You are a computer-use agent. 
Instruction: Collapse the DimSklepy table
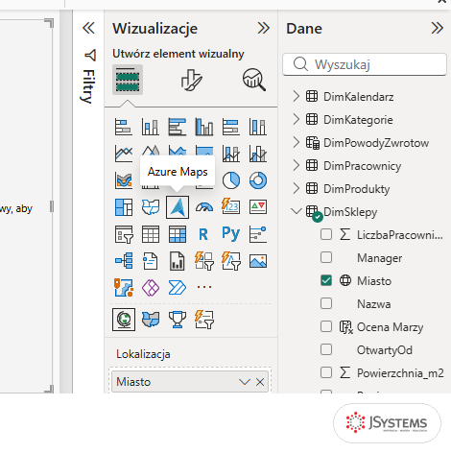pyautogui.click(x=297, y=211)
